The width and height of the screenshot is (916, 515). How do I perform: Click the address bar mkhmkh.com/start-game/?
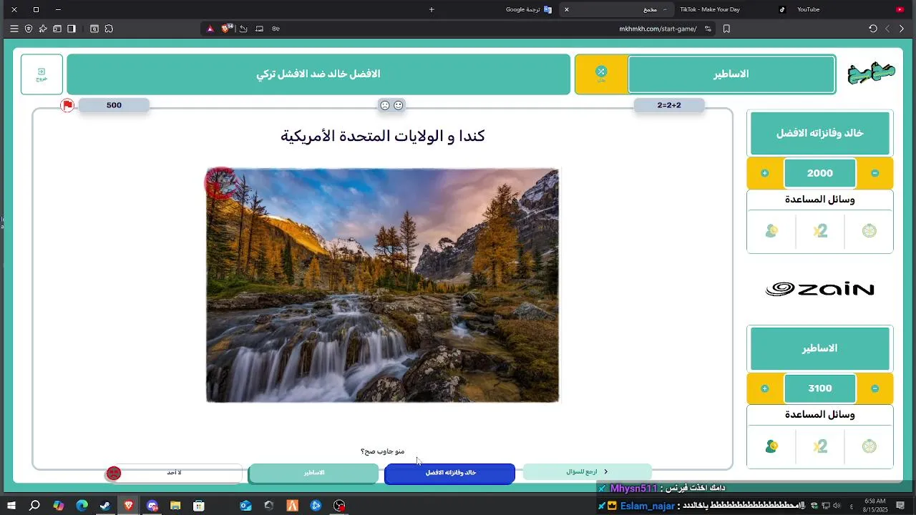[658, 29]
